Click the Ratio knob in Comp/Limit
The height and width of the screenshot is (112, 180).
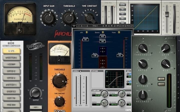pos(104,103)
